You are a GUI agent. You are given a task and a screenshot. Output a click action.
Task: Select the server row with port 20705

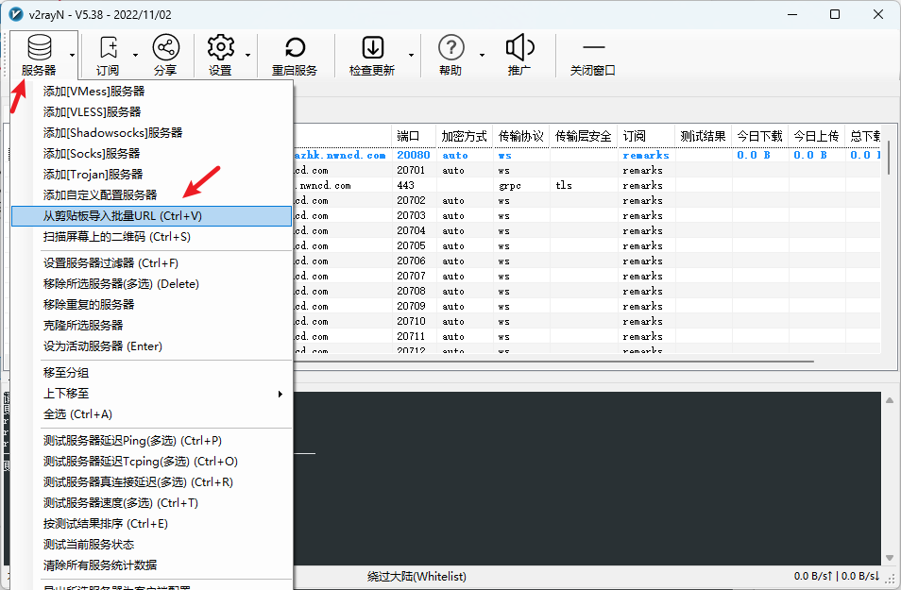click(x=586, y=245)
